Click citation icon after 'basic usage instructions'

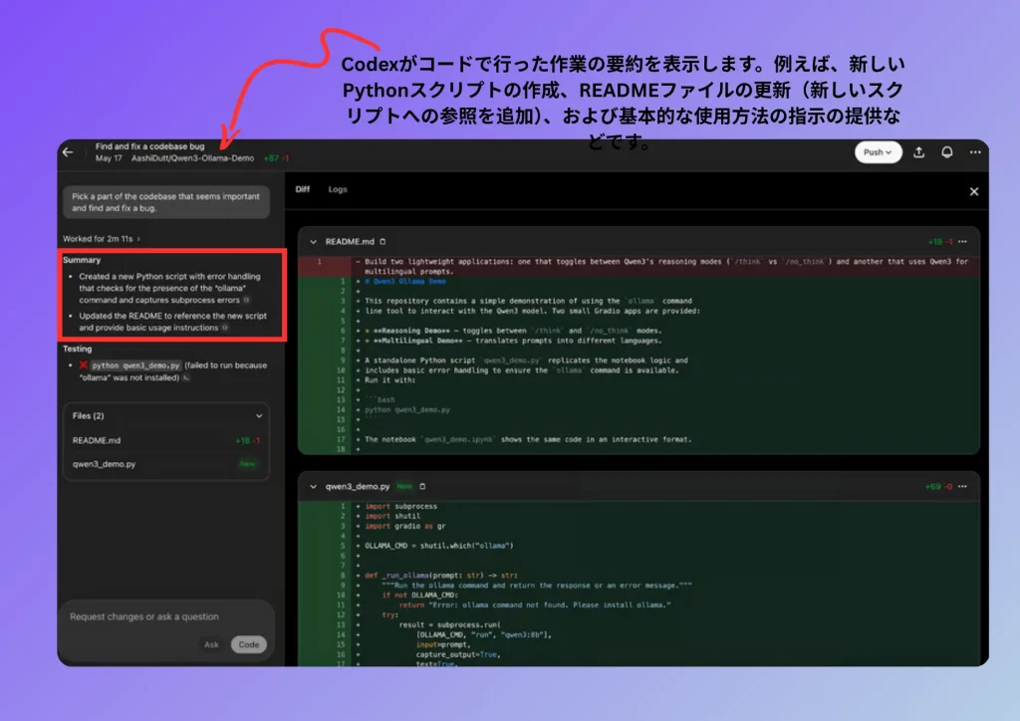(x=225, y=328)
